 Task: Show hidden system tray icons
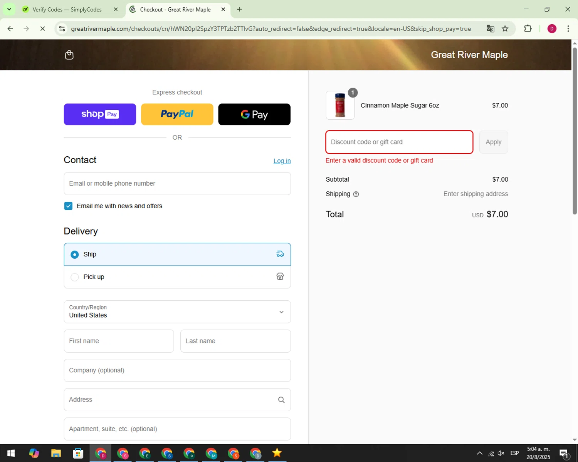(479, 453)
